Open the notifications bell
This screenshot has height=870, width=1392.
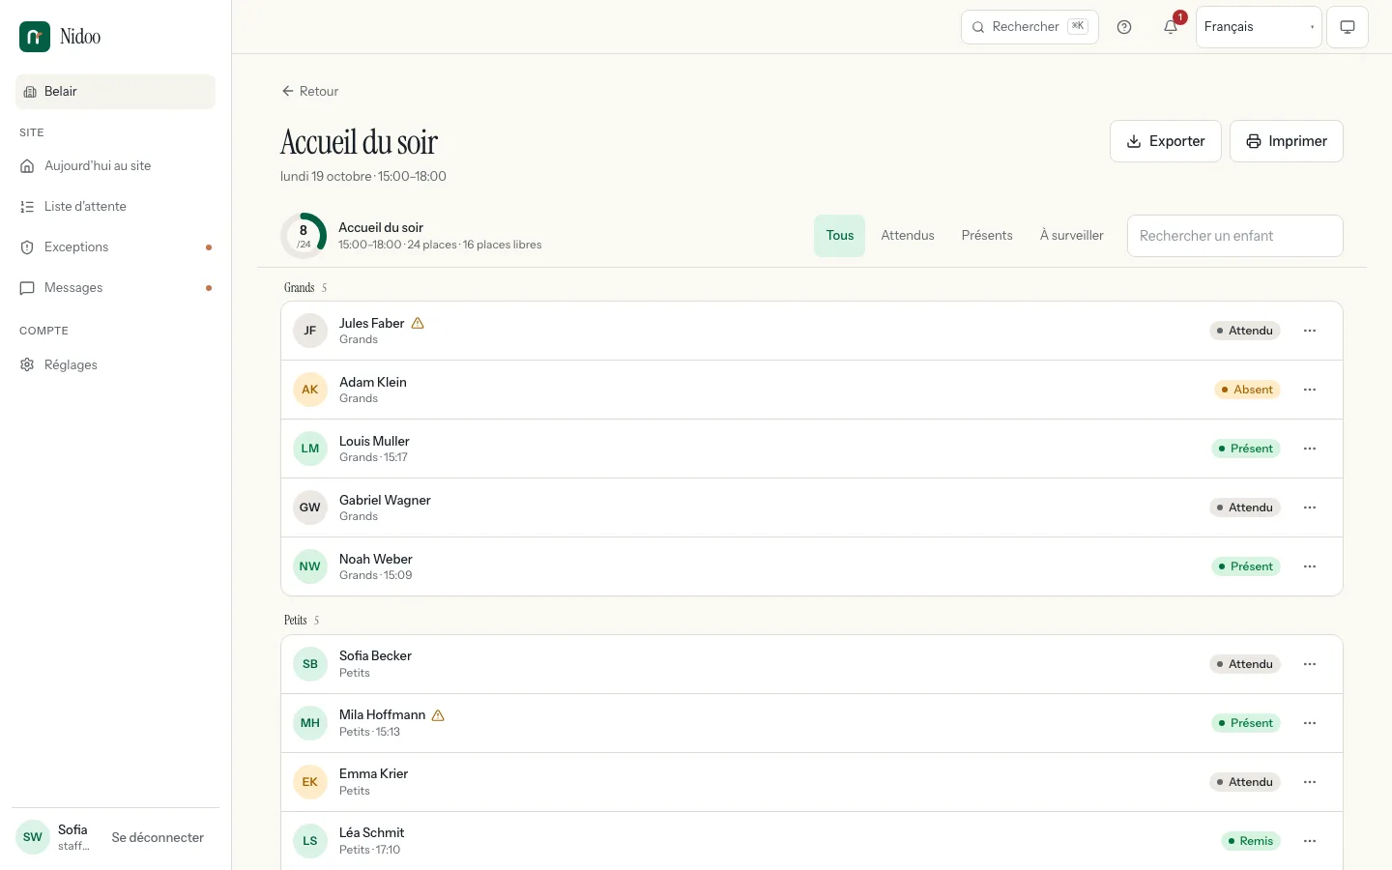[1171, 27]
